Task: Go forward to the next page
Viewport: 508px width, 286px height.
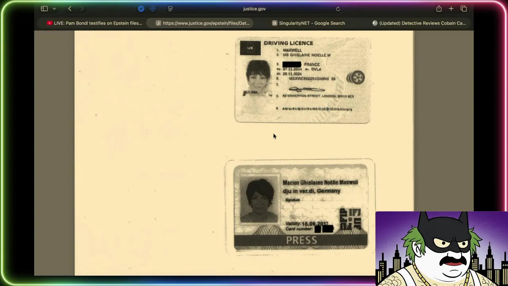Action: tap(82, 9)
